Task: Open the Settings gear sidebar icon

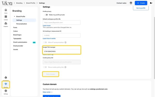Action: point(6,91)
